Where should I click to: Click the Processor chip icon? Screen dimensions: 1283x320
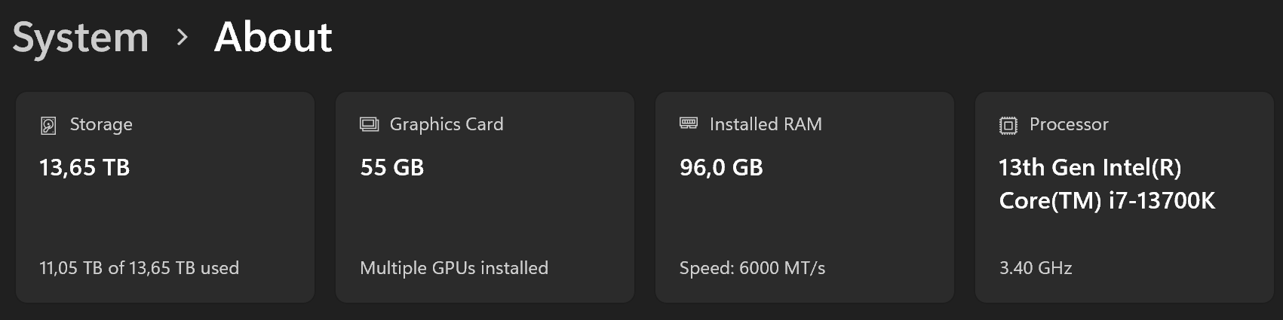tap(1008, 125)
